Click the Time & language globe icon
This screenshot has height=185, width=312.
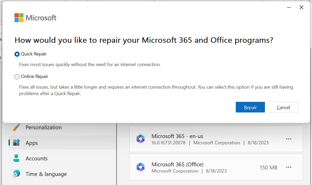coord(16,174)
